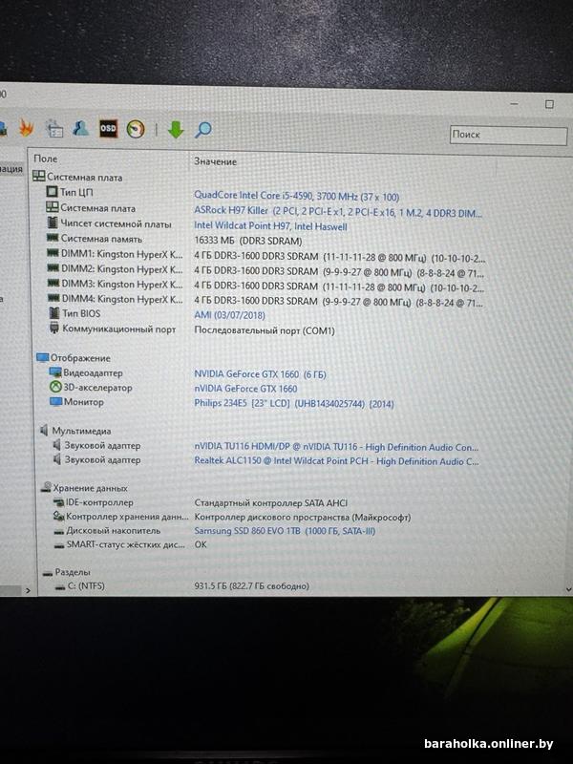Select the top Системная плата group row

[x=77, y=177]
